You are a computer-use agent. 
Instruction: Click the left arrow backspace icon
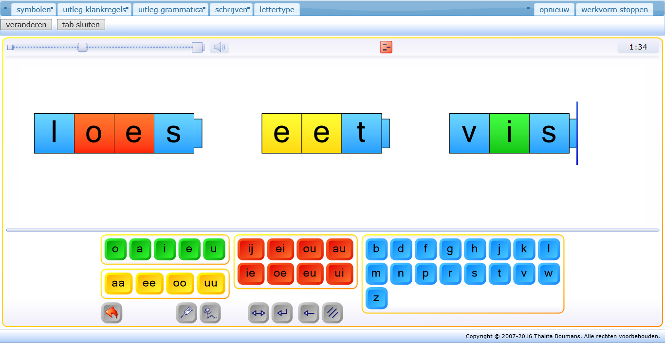tap(309, 313)
